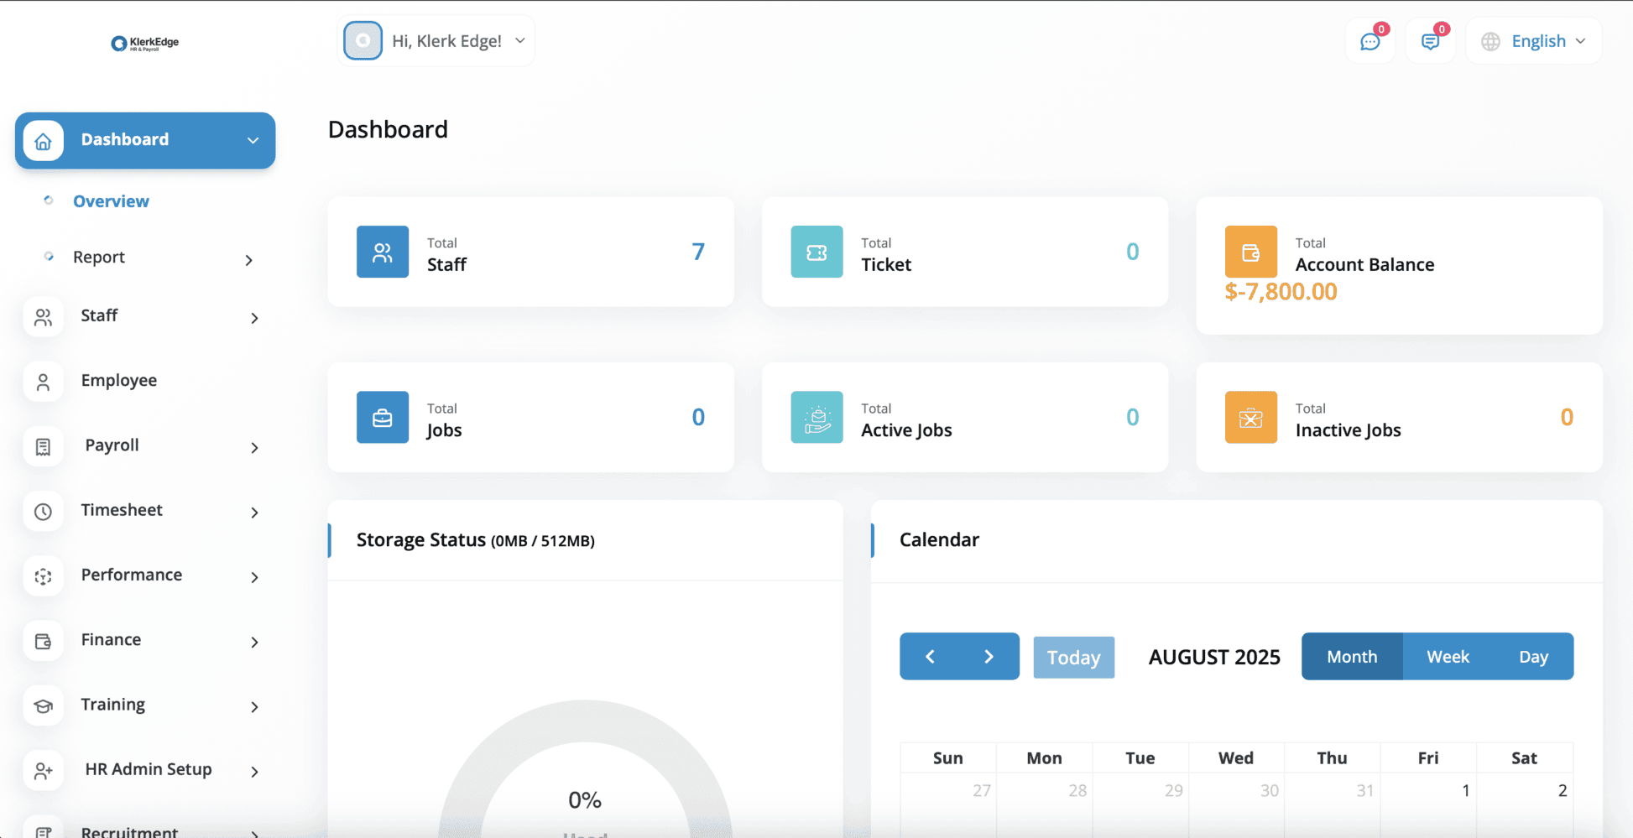
Task: Click the Today calendar button
Action: (x=1073, y=658)
